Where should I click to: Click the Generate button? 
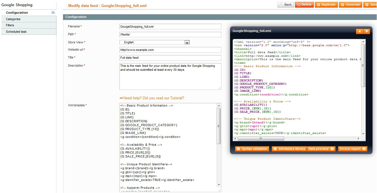(x=350, y=5)
